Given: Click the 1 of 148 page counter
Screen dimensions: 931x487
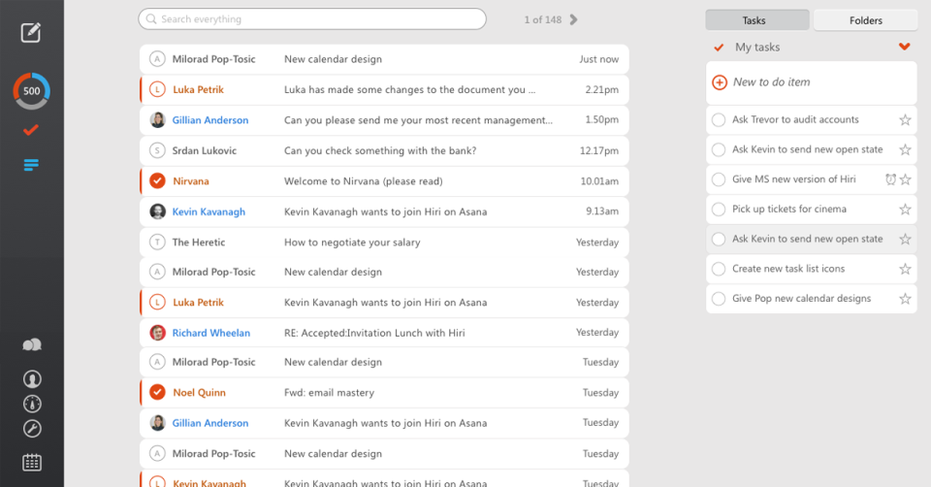Looking at the screenshot, I should (542, 19).
